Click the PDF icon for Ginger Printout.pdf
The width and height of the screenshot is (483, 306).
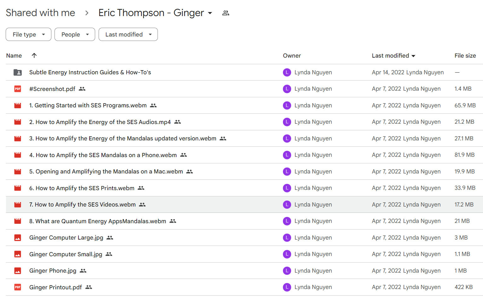click(x=18, y=287)
